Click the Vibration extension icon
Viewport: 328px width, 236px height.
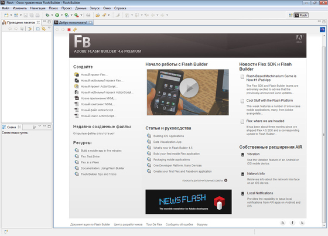tap(242, 155)
